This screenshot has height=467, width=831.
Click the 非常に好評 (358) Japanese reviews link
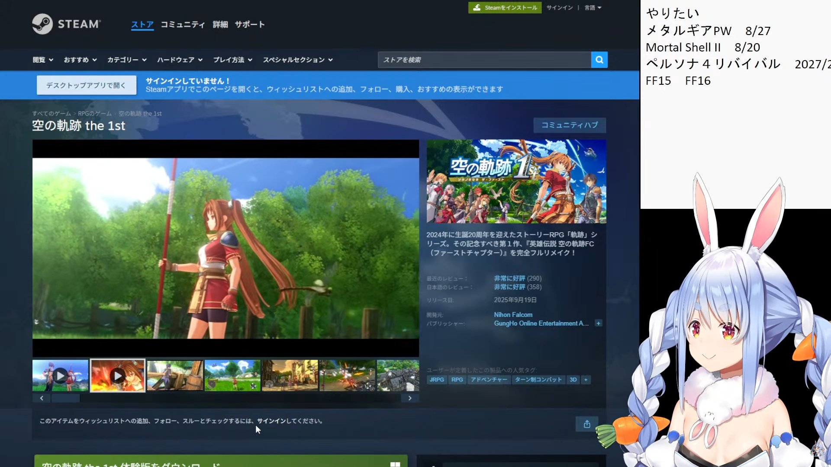518,287
